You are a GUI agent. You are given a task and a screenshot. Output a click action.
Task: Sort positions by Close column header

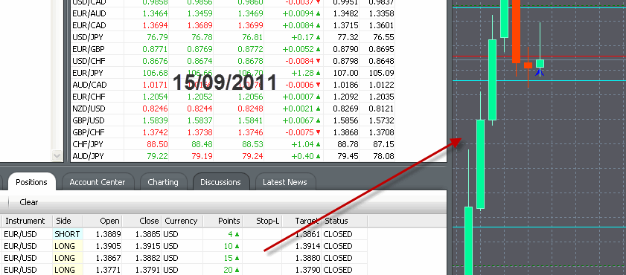pyautogui.click(x=142, y=221)
